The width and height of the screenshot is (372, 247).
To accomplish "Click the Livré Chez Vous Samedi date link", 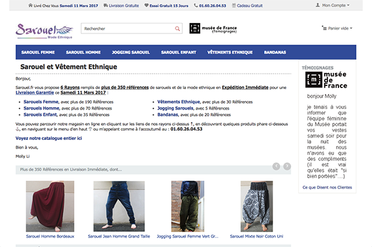I will point(66,6).
